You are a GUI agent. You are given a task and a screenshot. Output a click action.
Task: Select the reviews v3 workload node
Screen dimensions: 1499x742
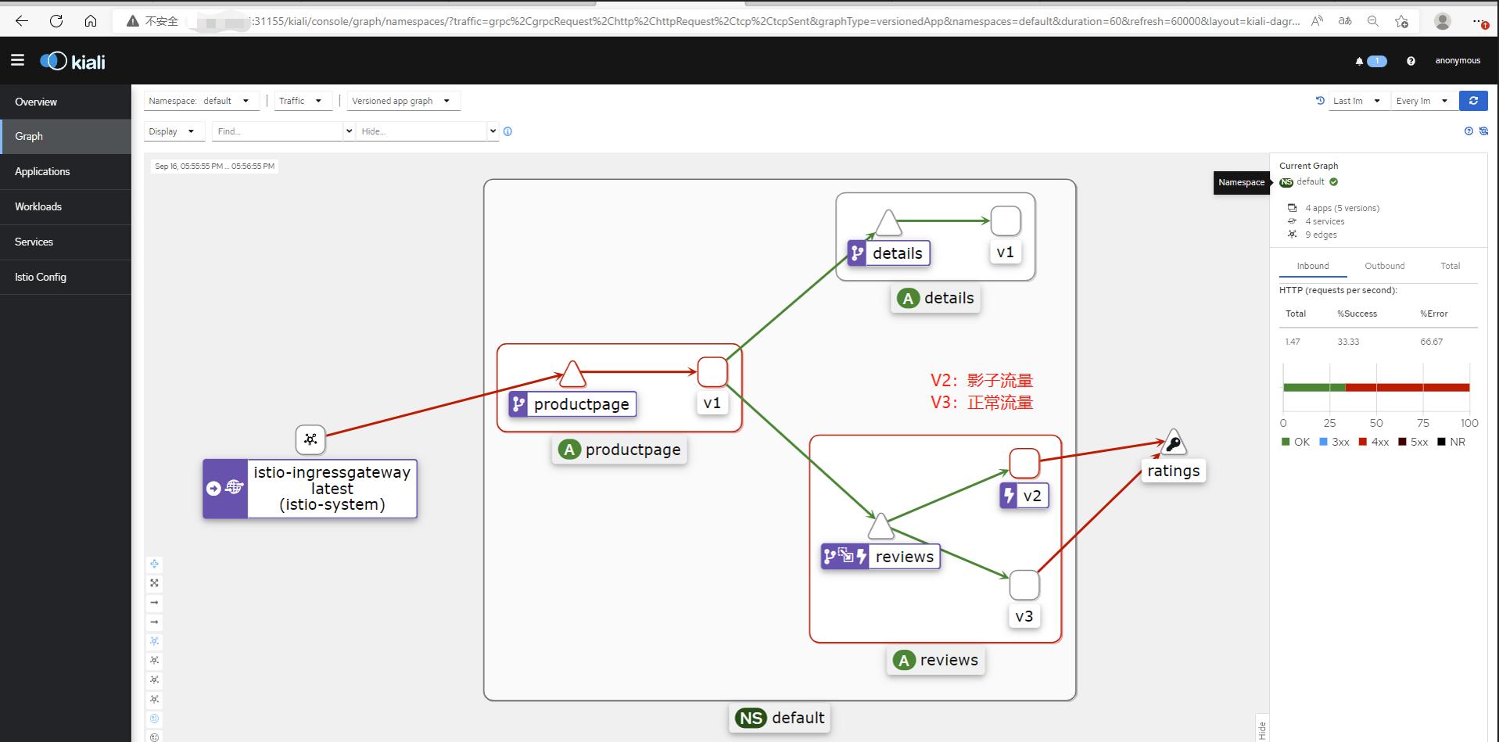[1024, 585]
